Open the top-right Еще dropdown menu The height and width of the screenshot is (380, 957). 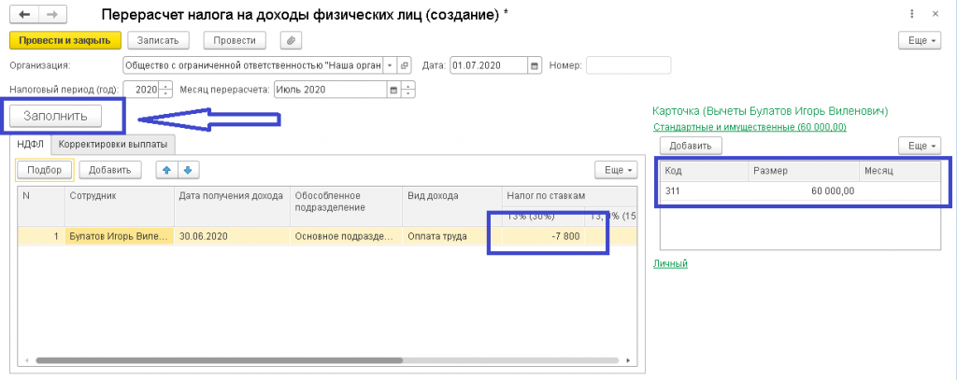919,40
